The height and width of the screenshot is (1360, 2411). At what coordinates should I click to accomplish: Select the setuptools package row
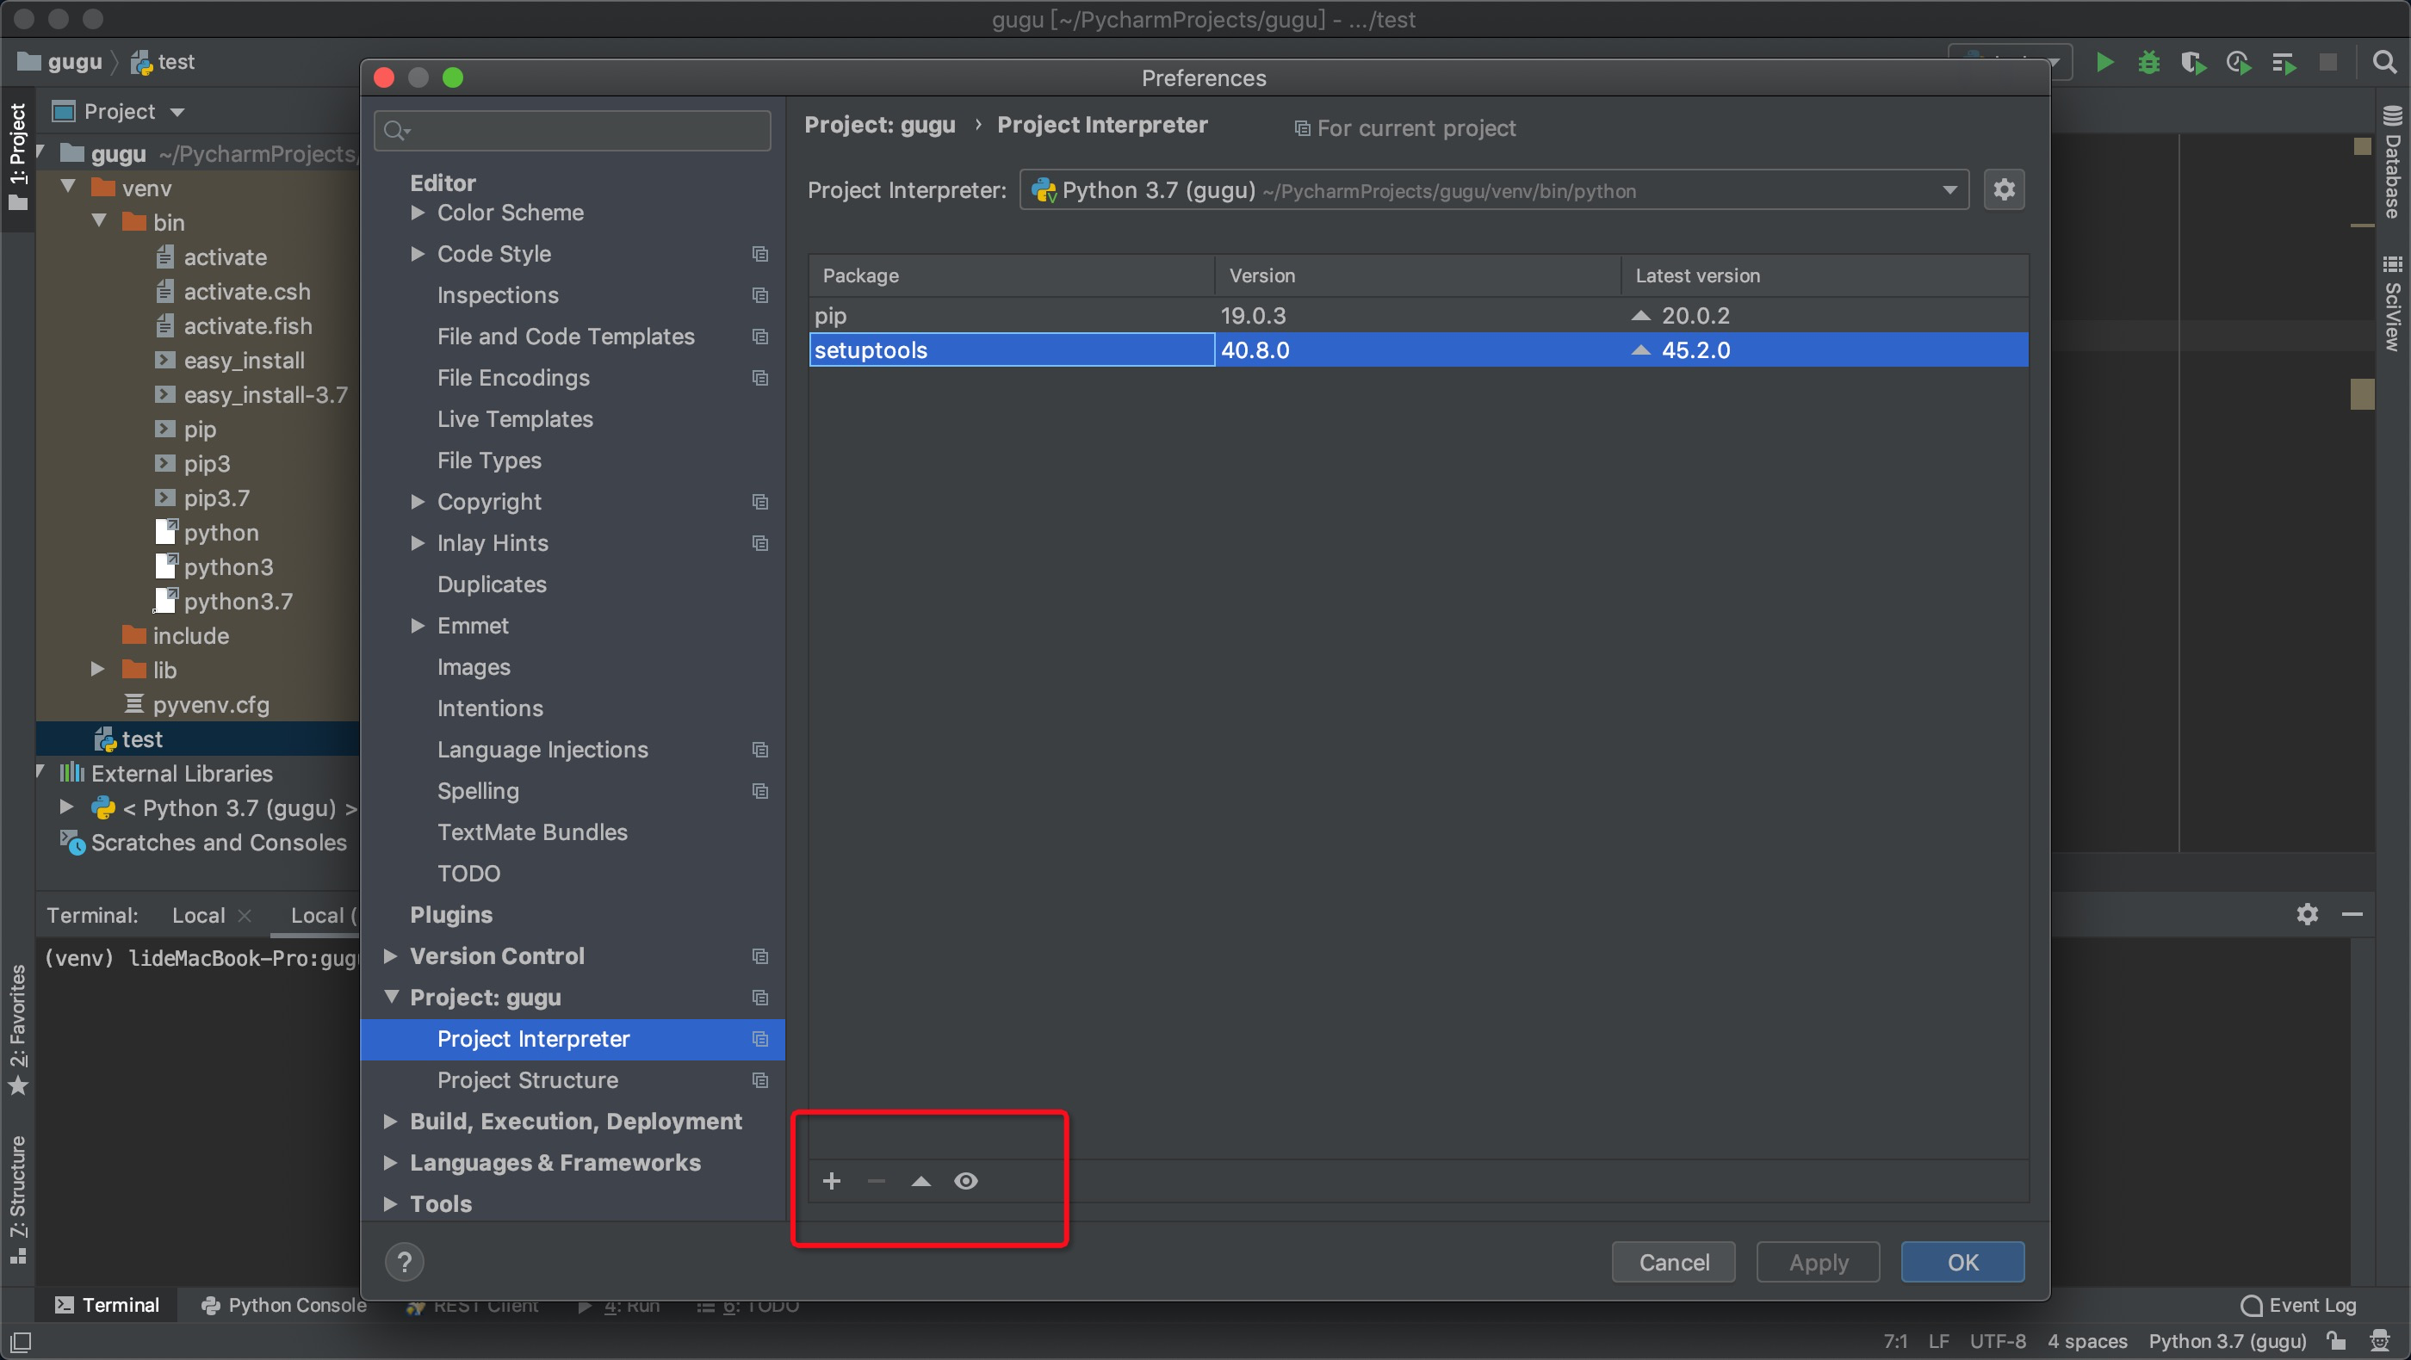(x=1419, y=349)
